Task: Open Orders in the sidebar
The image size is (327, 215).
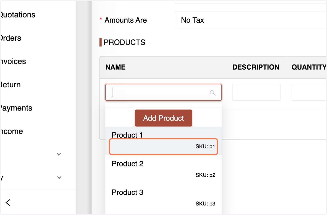Action: point(11,38)
